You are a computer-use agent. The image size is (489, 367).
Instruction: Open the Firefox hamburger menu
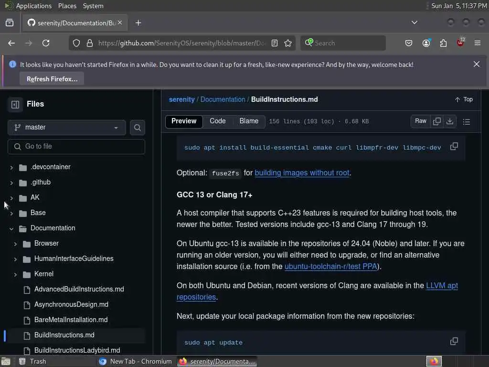coord(478,43)
